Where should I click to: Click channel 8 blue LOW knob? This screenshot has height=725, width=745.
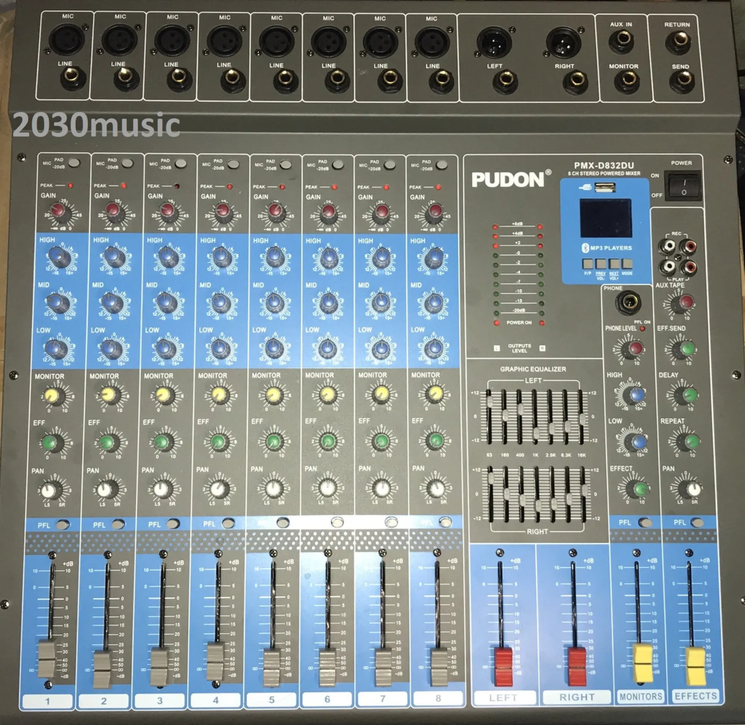(x=434, y=348)
